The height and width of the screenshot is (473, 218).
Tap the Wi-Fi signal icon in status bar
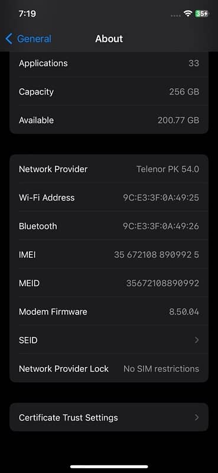188,14
